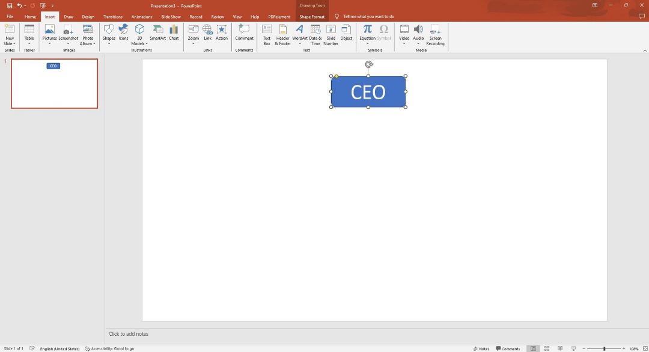Select the blue CEO shape on the slide
The height and width of the screenshot is (352, 649).
point(368,91)
